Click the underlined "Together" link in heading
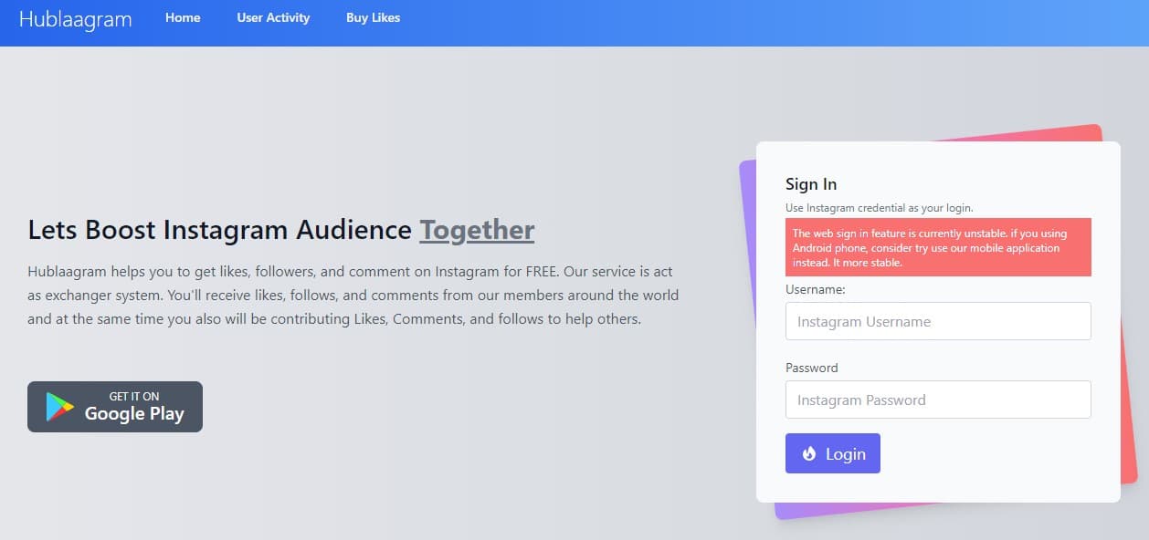Viewport: 1149px width, 540px height. pos(477,229)
